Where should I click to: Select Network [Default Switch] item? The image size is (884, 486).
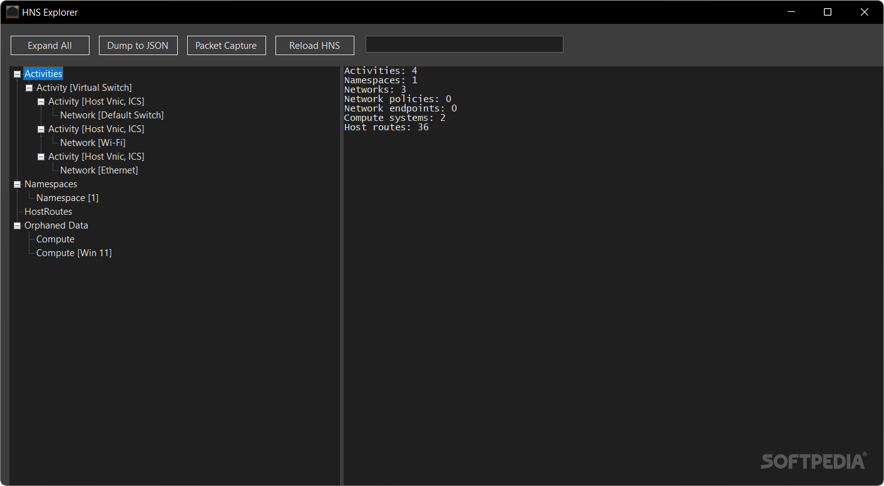112,115
